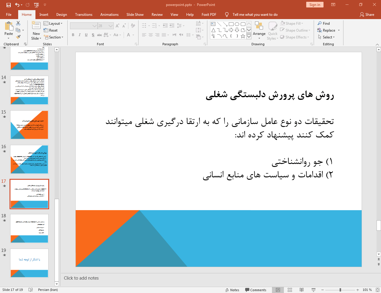The image size is (381, 293).
Task: Click the Sign in button
Action: coord(315,5)
